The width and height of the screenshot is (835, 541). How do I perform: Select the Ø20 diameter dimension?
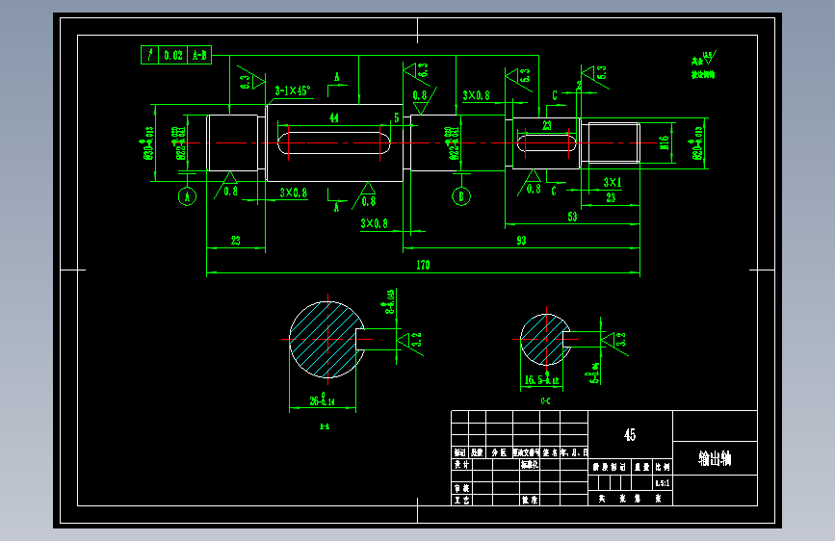697,142
